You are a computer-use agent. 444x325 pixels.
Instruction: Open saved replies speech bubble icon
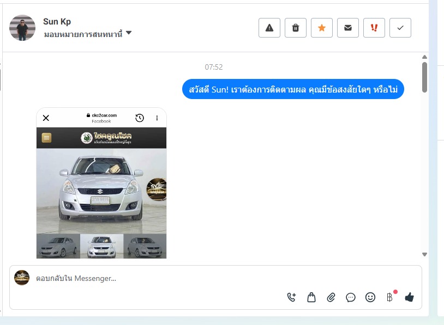click(x=351, y=297)
